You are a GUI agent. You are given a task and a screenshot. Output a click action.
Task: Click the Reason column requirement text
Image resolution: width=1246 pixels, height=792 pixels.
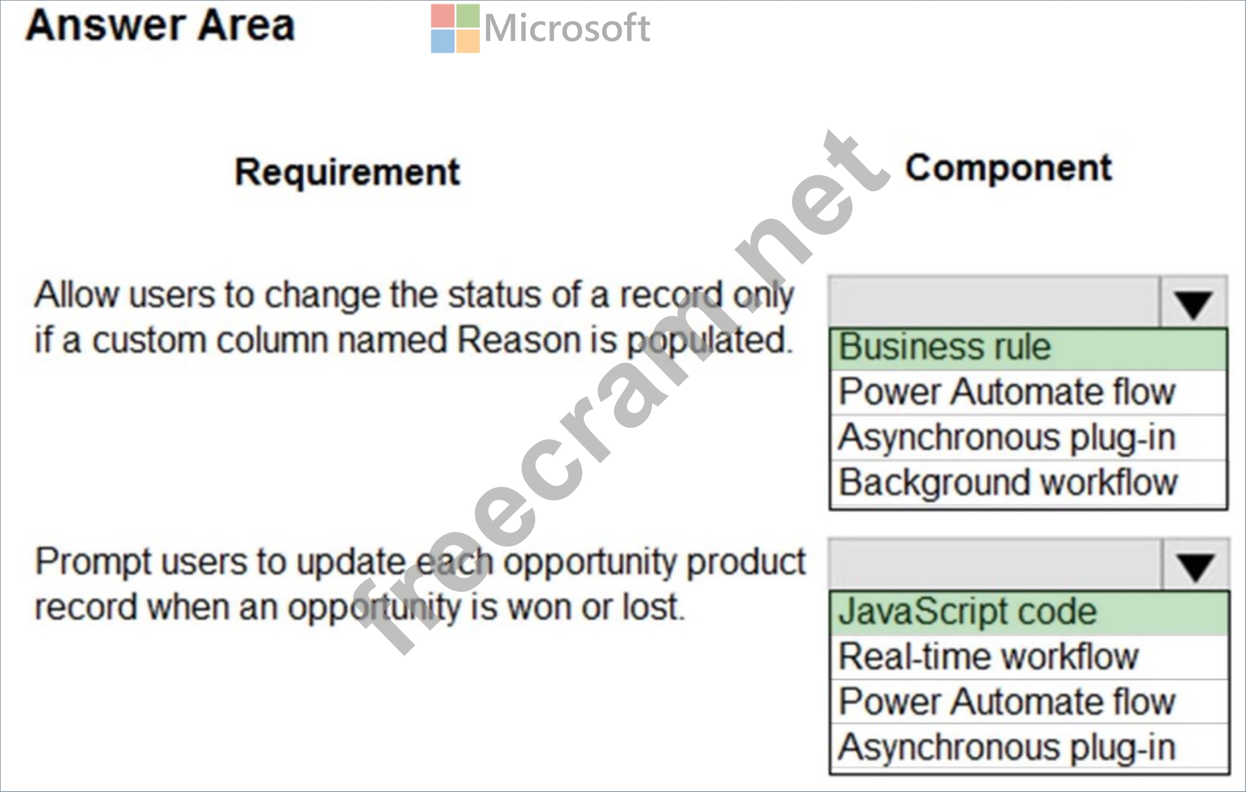click(414, 317)
